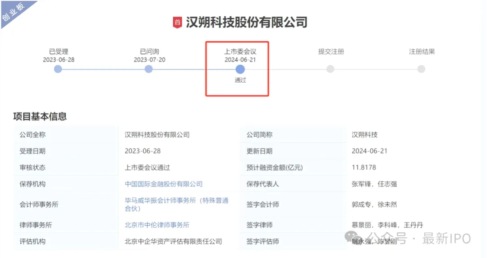Click the 提交注册 stage label
This screenshot has width=487, height=258.
coord(331,51)
